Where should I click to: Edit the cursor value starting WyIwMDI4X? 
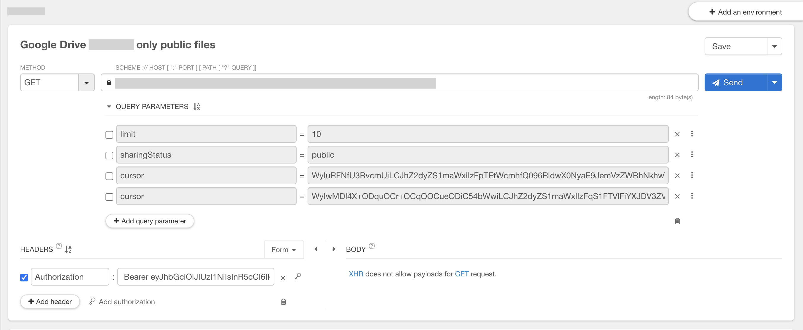488,196
